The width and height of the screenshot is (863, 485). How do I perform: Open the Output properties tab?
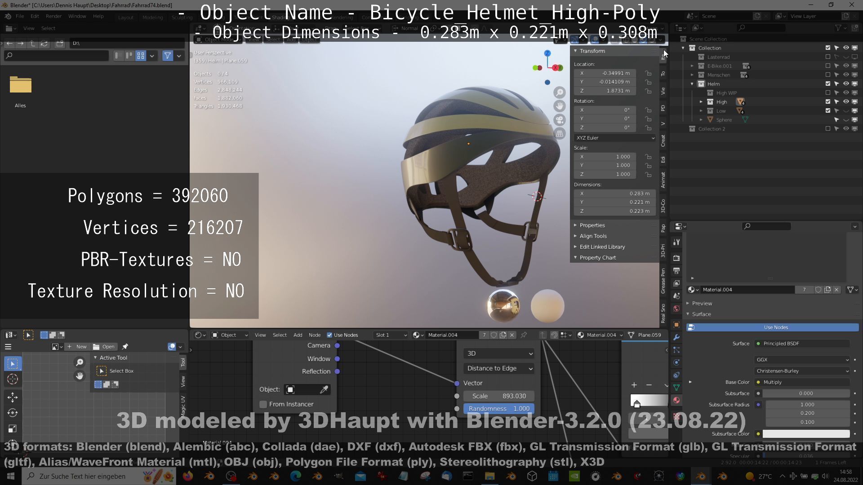[676, 271]
